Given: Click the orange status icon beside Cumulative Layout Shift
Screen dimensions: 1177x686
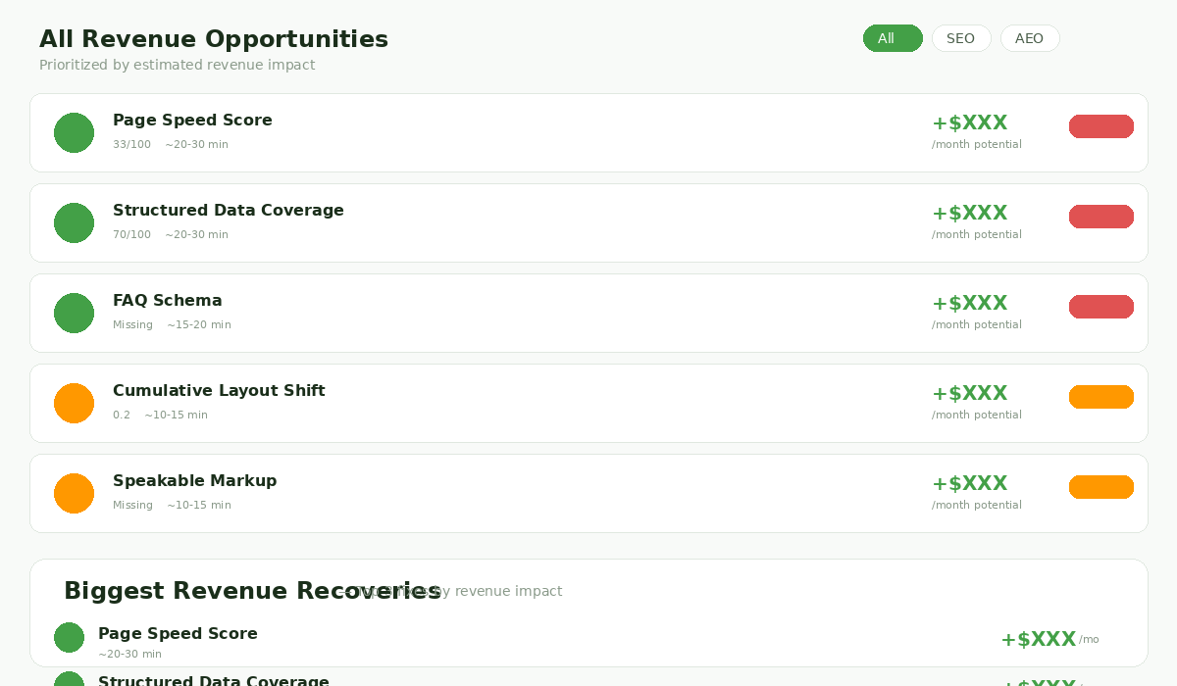Looking at the screenshot, I should 74,403.
